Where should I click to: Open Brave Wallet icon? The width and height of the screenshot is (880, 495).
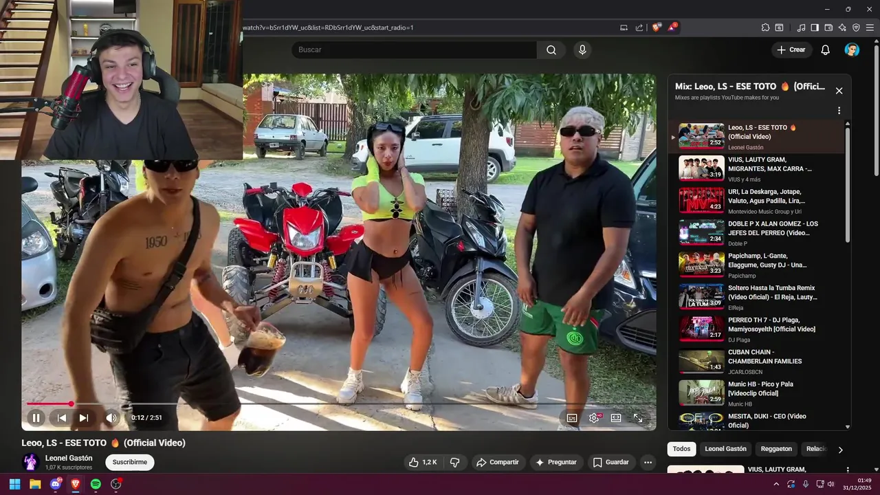[x=828, y=27]
